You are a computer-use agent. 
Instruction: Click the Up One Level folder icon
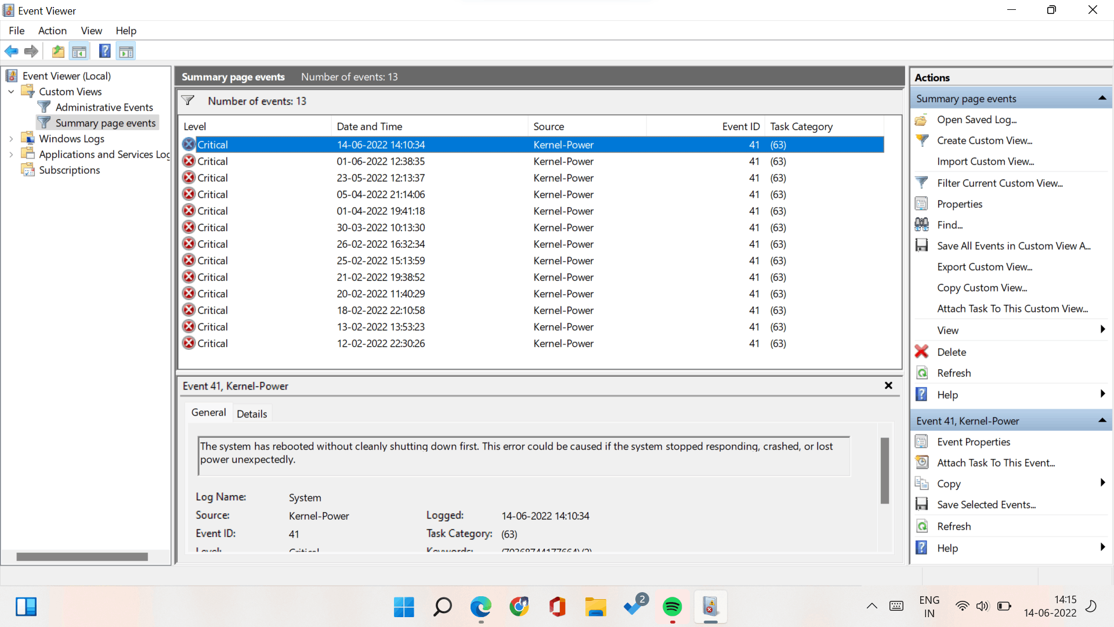point(58,52)
